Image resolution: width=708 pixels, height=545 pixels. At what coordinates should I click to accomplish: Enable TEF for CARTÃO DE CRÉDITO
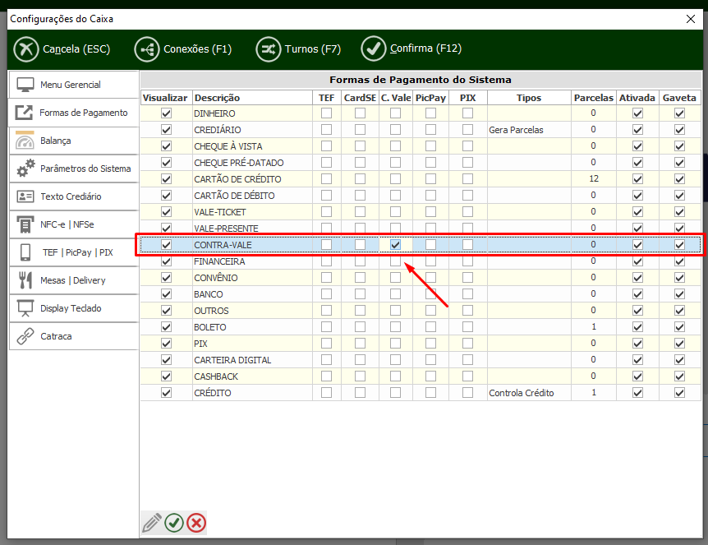coord(327,179)
